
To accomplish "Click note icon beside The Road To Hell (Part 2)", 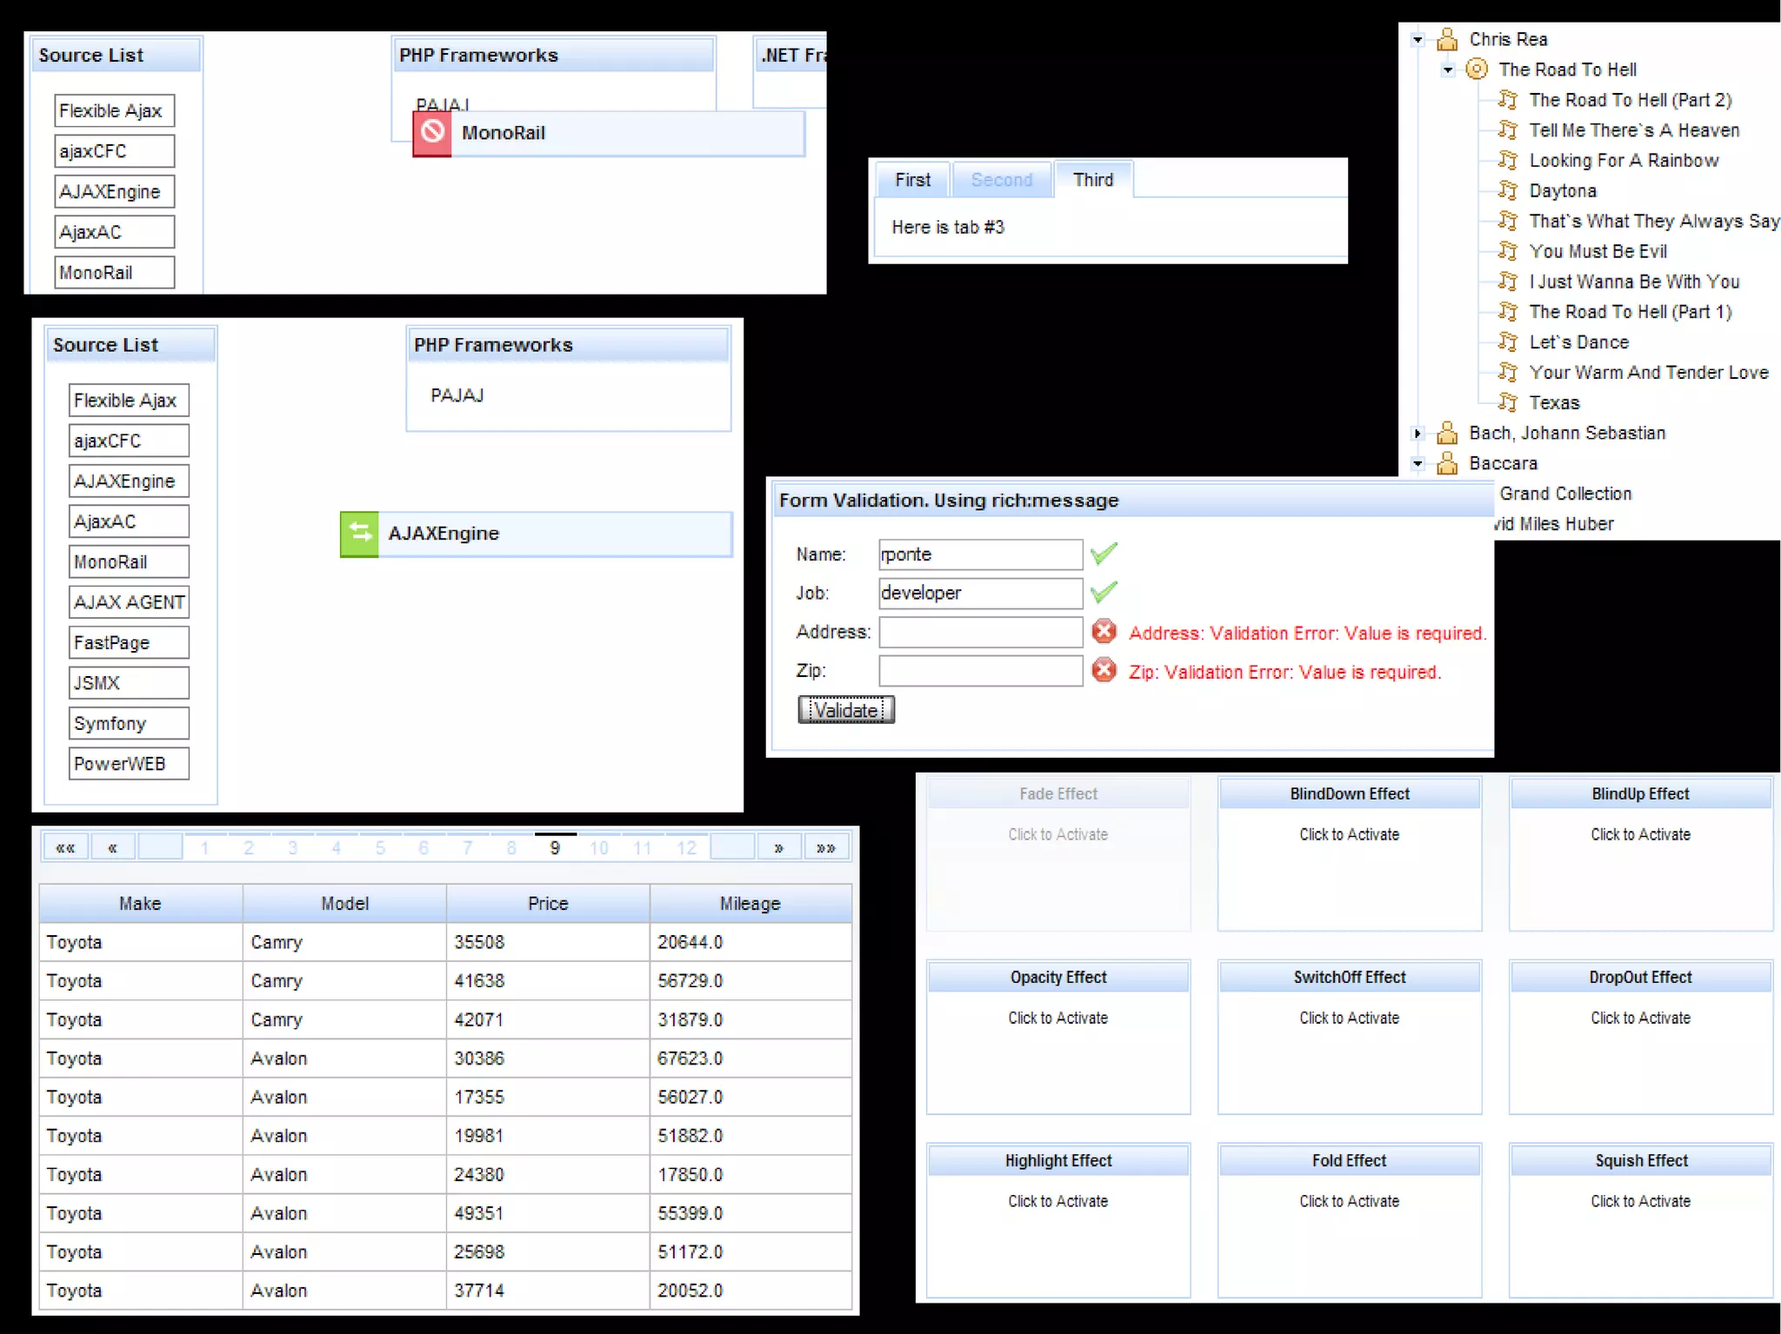I will [1507, 99].
